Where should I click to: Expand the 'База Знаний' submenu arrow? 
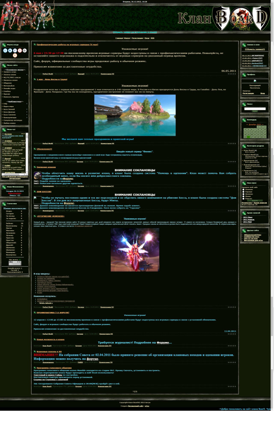[27, 109]
